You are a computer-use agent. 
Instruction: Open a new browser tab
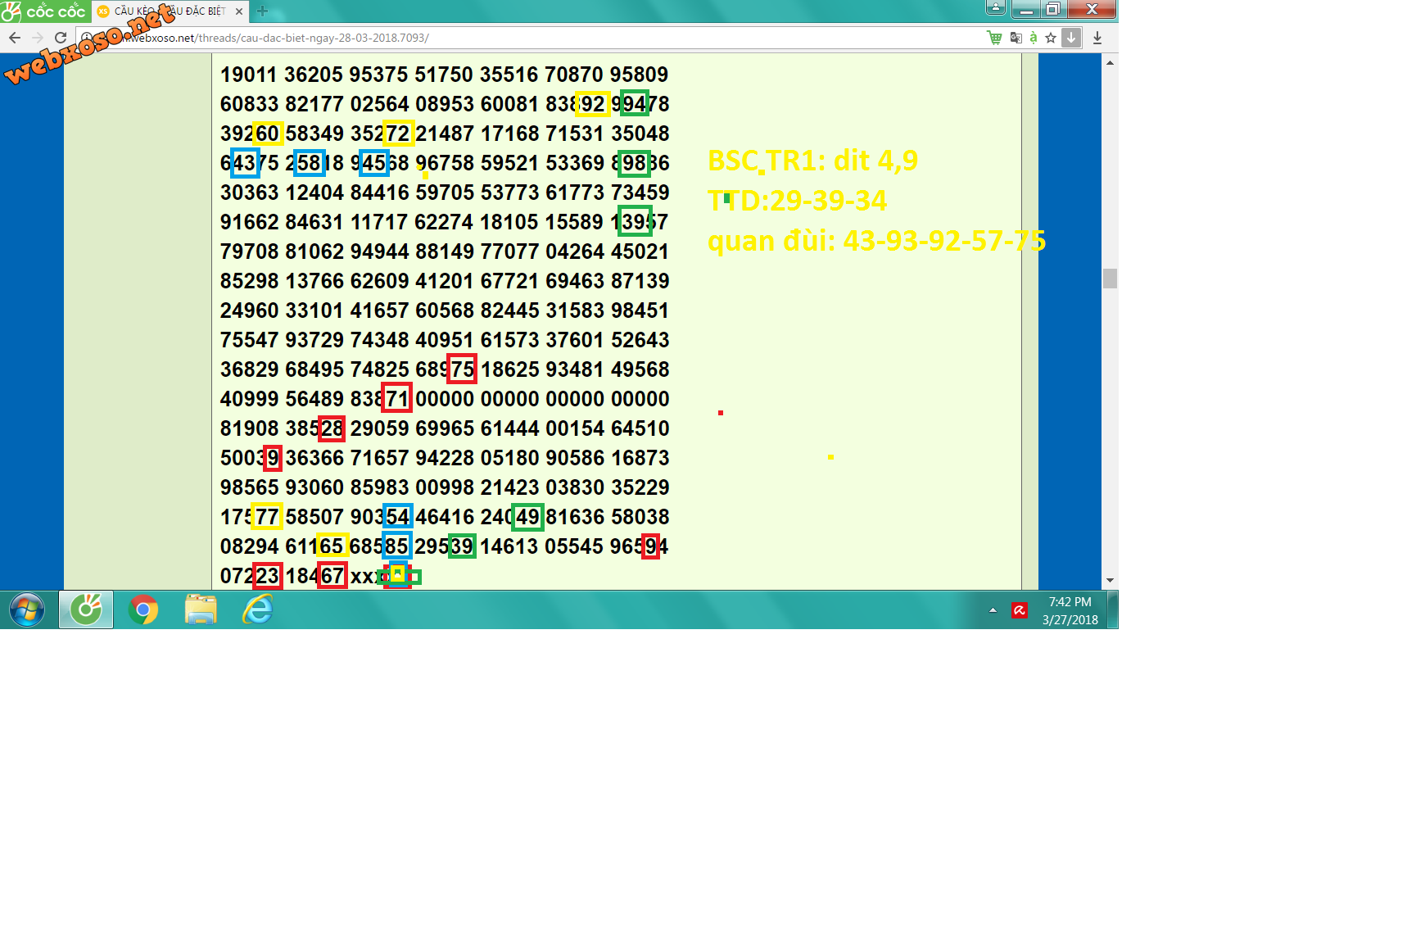tap(262, 11)
